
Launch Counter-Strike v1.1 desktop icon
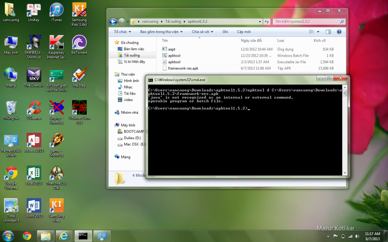[x=79, y=112]
